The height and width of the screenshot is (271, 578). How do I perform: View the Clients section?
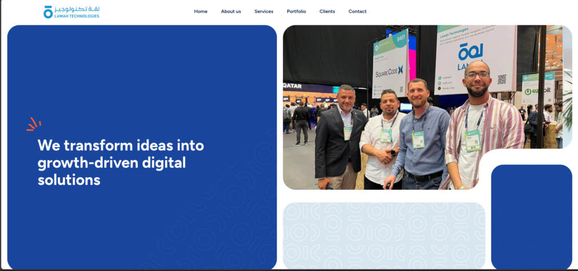coord(327,11)
